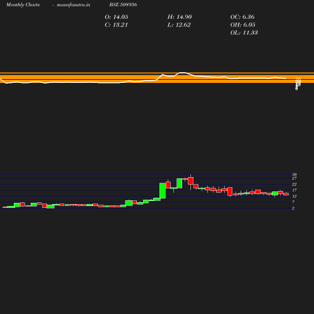Click the 'OH: 6.05' value
The image size is (314, 314).
(243, 25)
